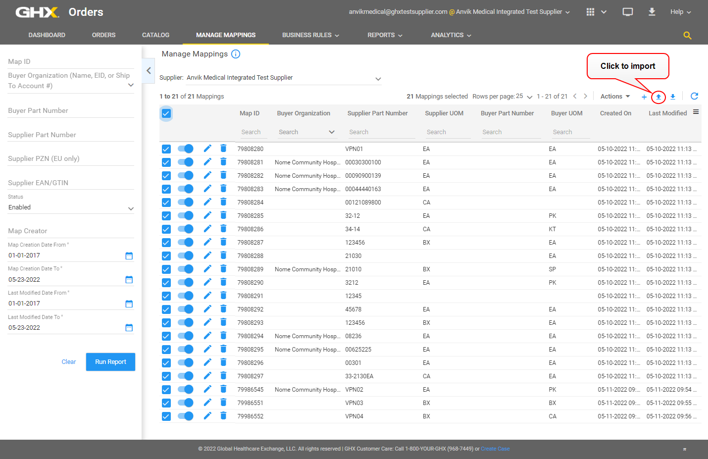
Task: Click the import mappings upload icon
Action: point(658,97)
